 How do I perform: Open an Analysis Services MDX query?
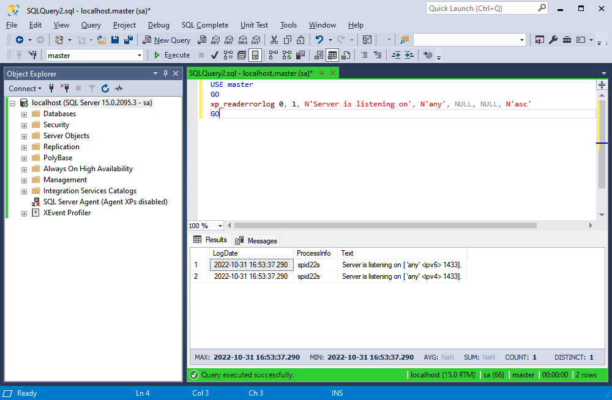215,40
